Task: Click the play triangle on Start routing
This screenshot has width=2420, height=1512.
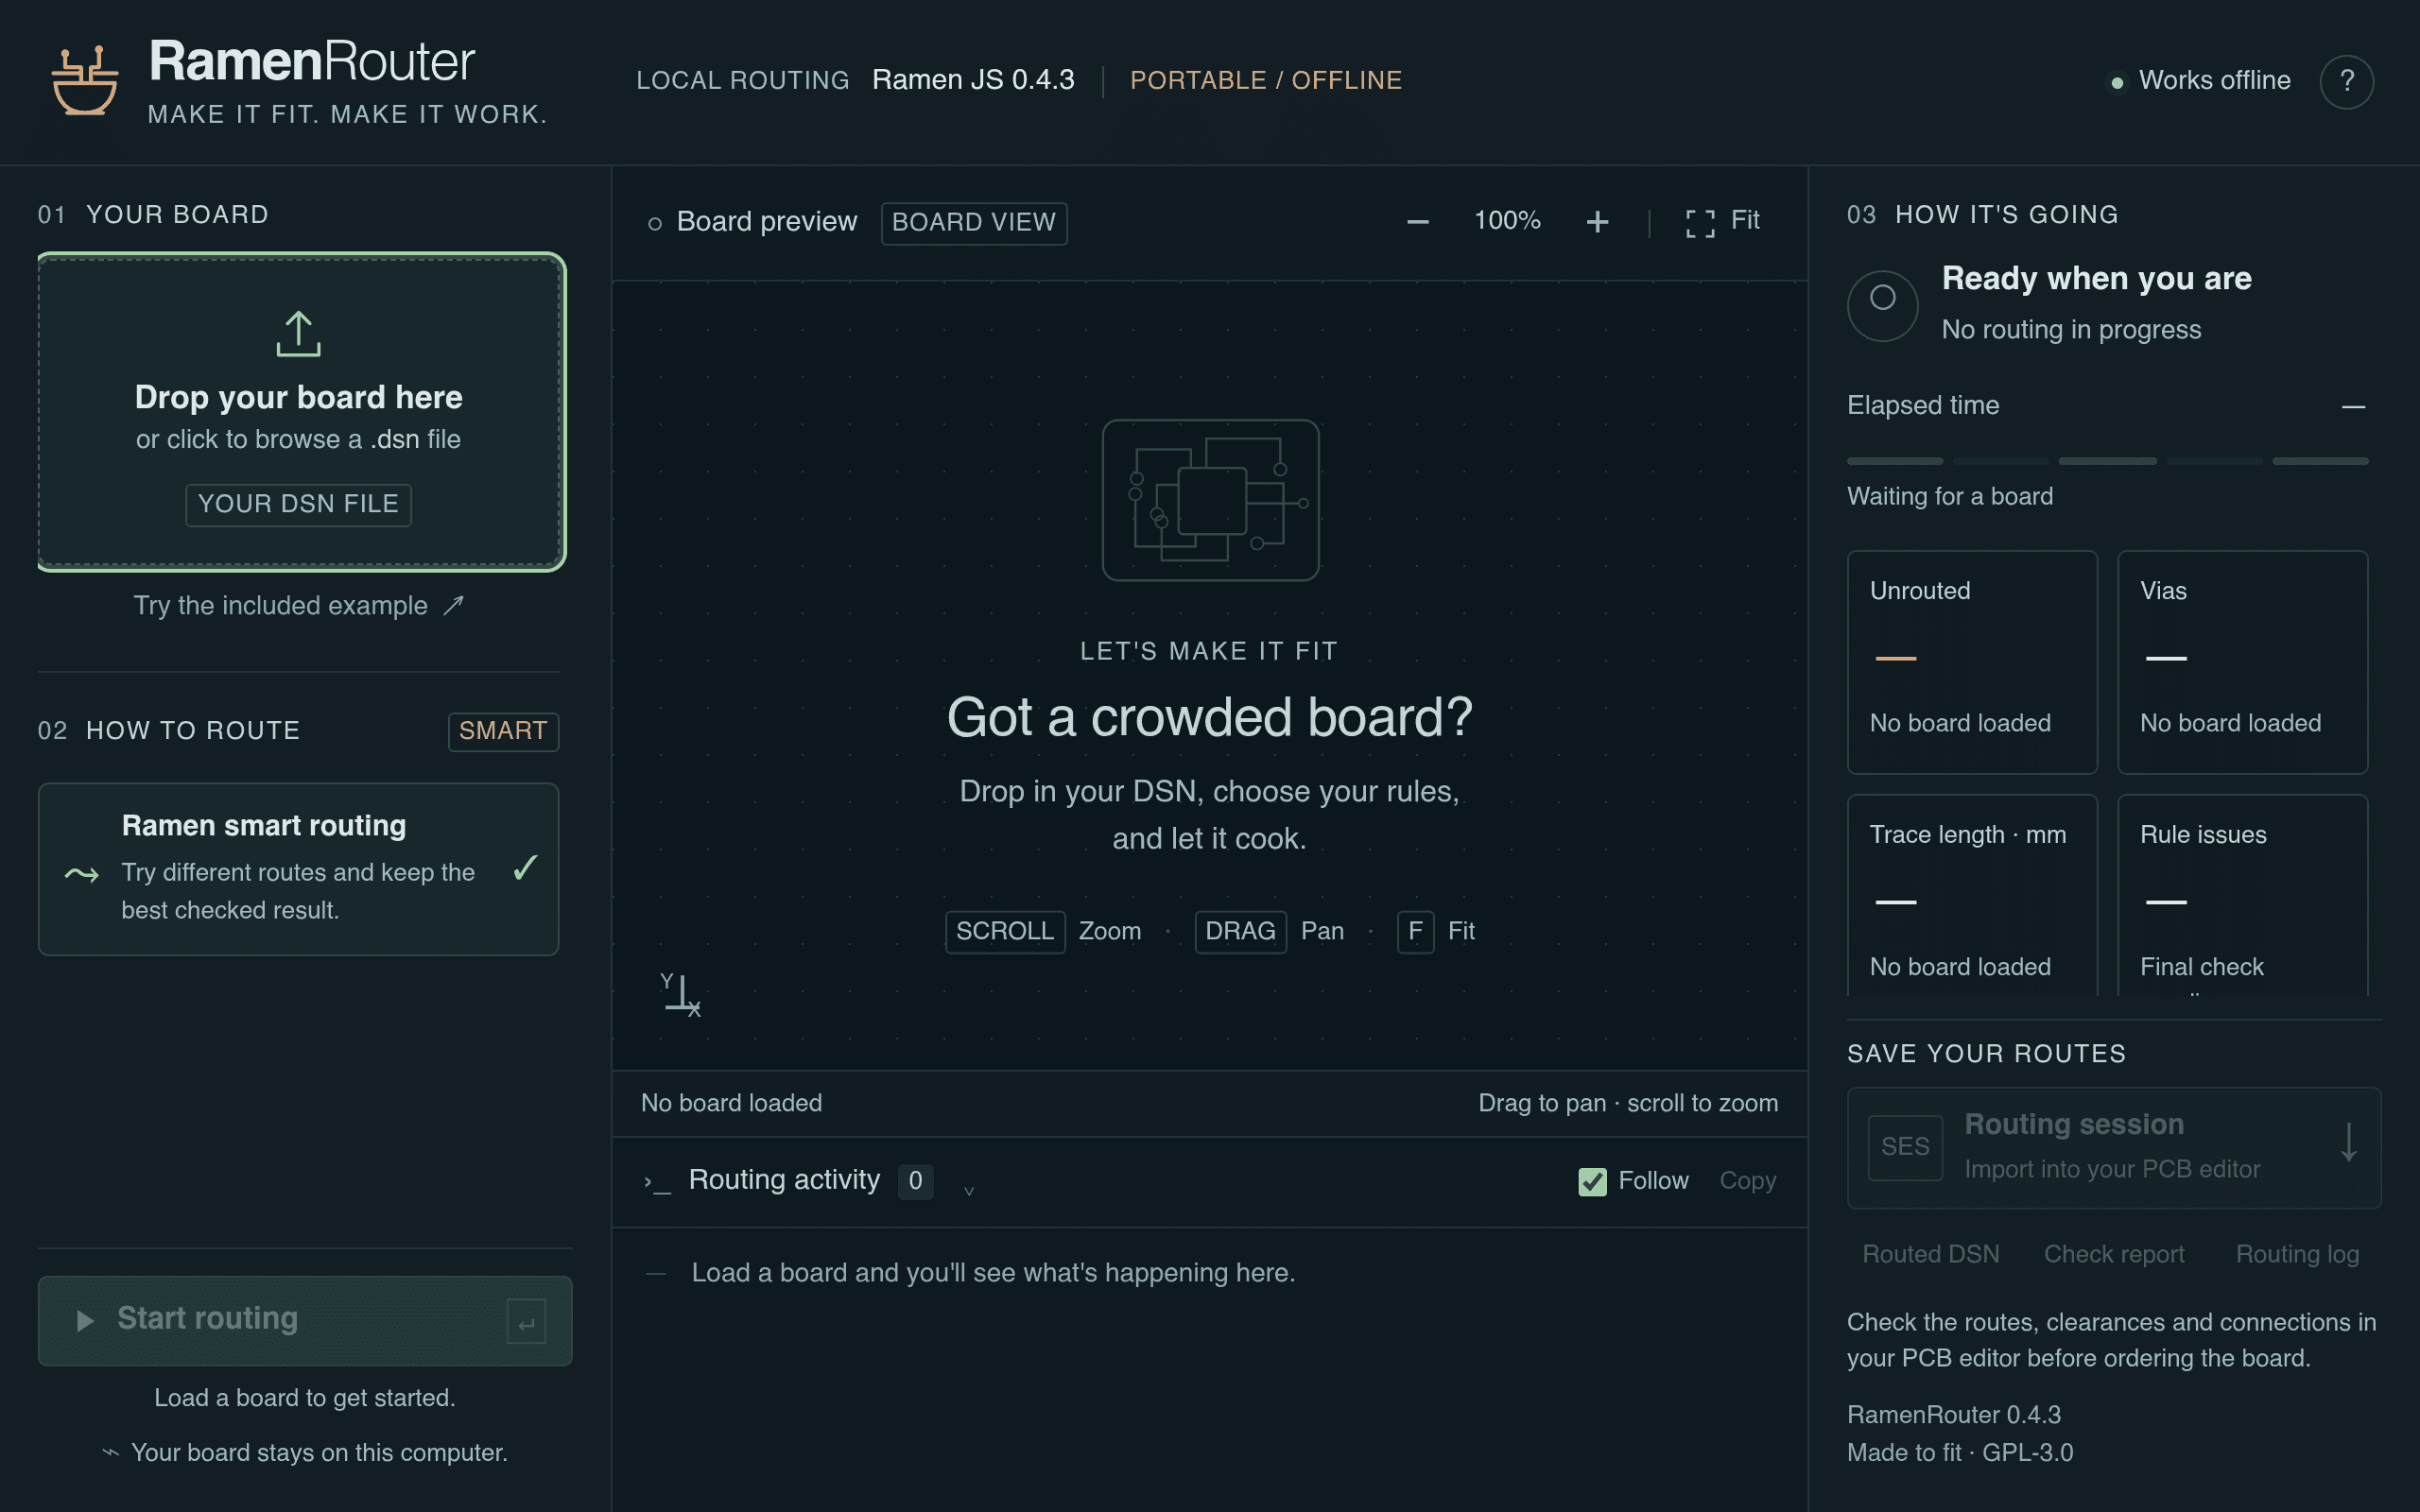Action: (85, 1321)
